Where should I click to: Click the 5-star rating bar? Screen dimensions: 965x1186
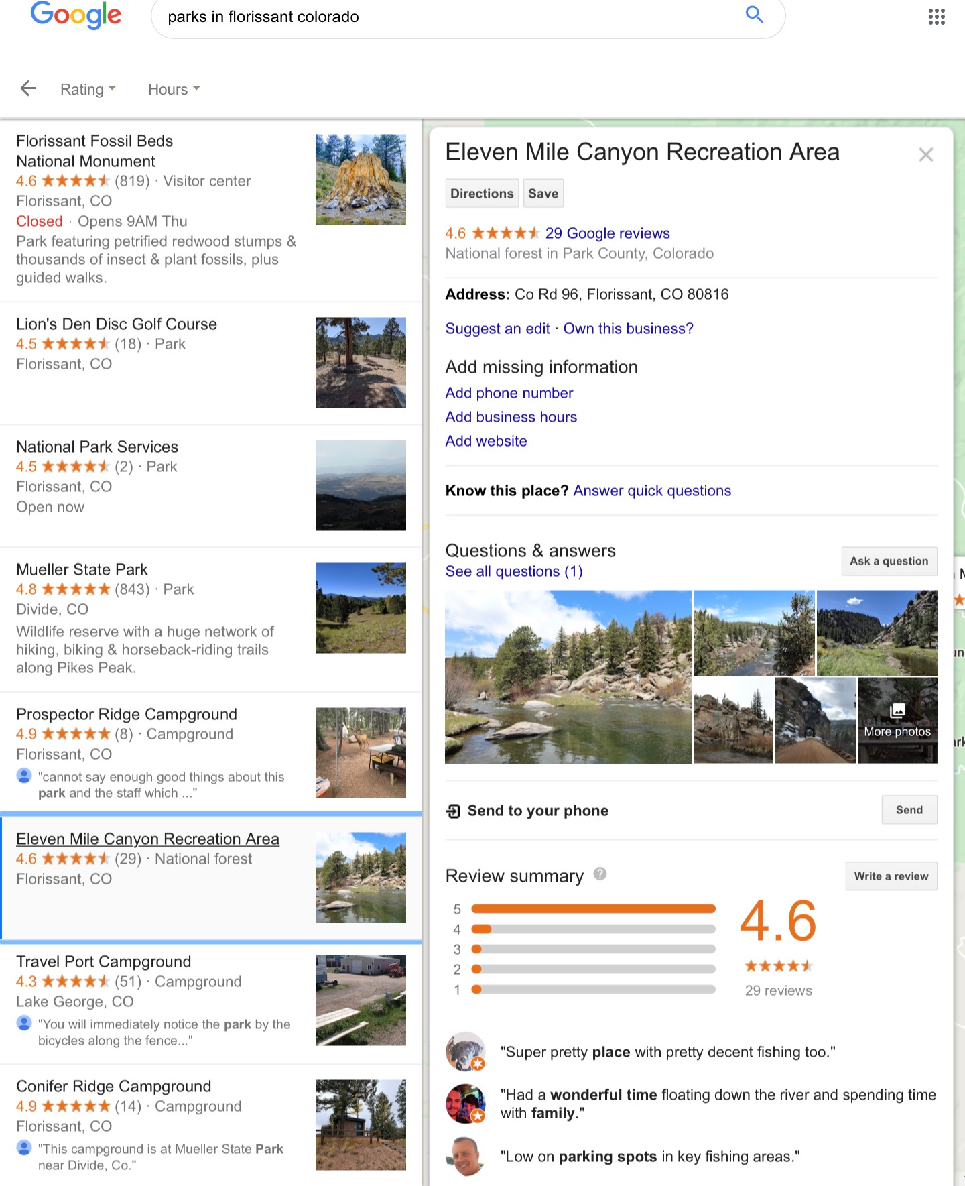(x=593, y=909)
